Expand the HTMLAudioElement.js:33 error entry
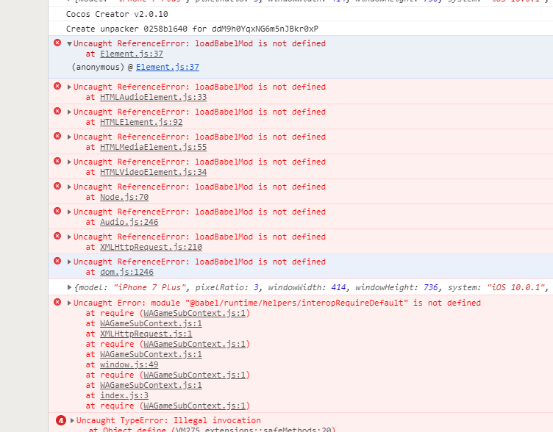The width and height of the screenshot is (553, 432). point(69,87)
